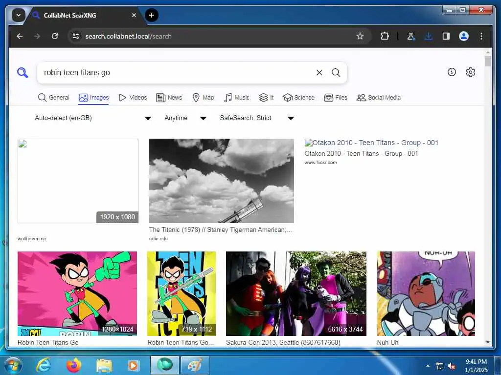Screen dimensions: 501x375
Task: Submit search with the magnifier button
Action: click(336, 73)
